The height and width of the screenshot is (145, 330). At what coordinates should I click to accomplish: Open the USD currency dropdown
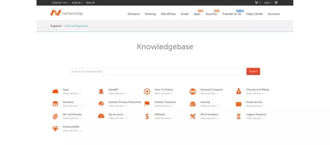coord(268,3)
